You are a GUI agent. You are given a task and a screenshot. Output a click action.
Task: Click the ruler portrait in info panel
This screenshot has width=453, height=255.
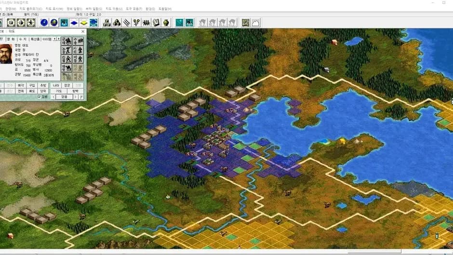tap(6, 54)
